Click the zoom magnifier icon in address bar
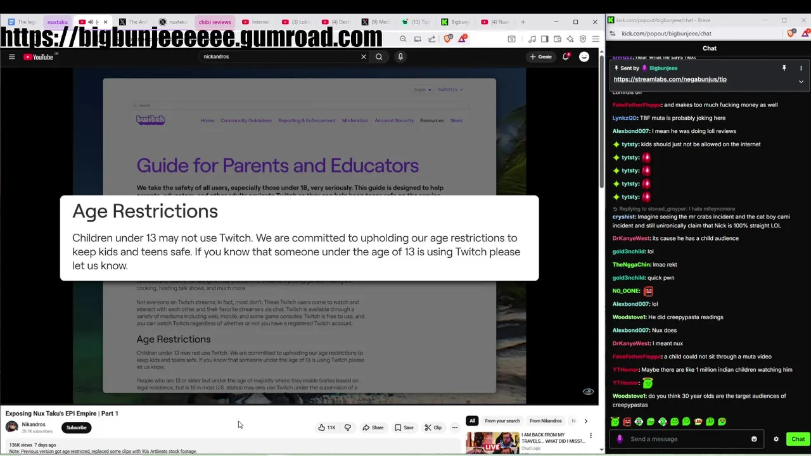This screenshot has height=456, width=811. click(403, 39)
